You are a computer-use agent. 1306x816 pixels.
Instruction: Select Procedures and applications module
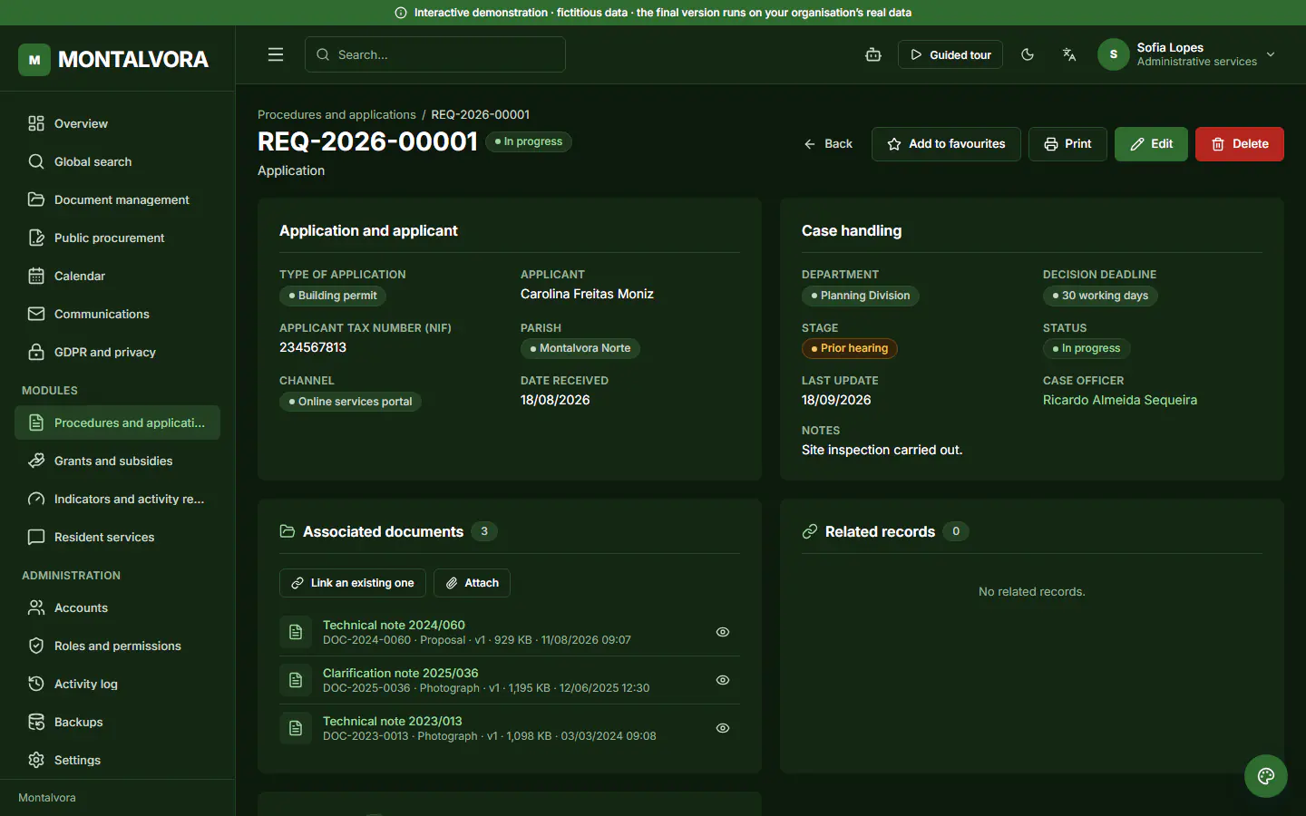117,423
